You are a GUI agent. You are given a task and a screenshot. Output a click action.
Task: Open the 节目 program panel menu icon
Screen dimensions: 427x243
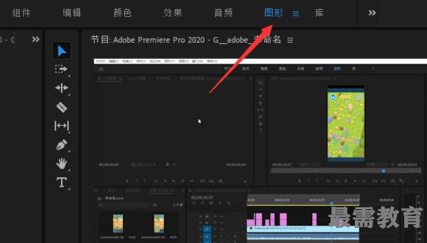click(291, 40)
